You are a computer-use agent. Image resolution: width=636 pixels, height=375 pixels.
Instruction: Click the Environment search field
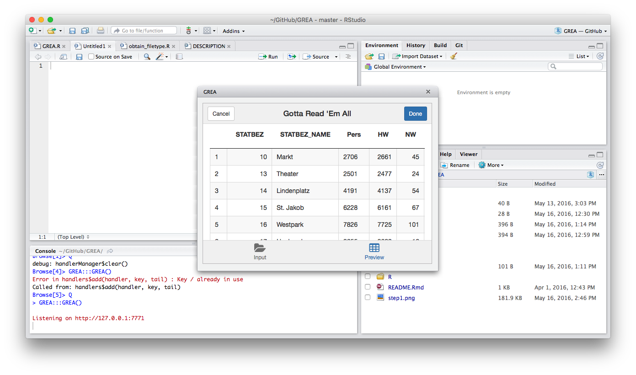click(575, 67)
